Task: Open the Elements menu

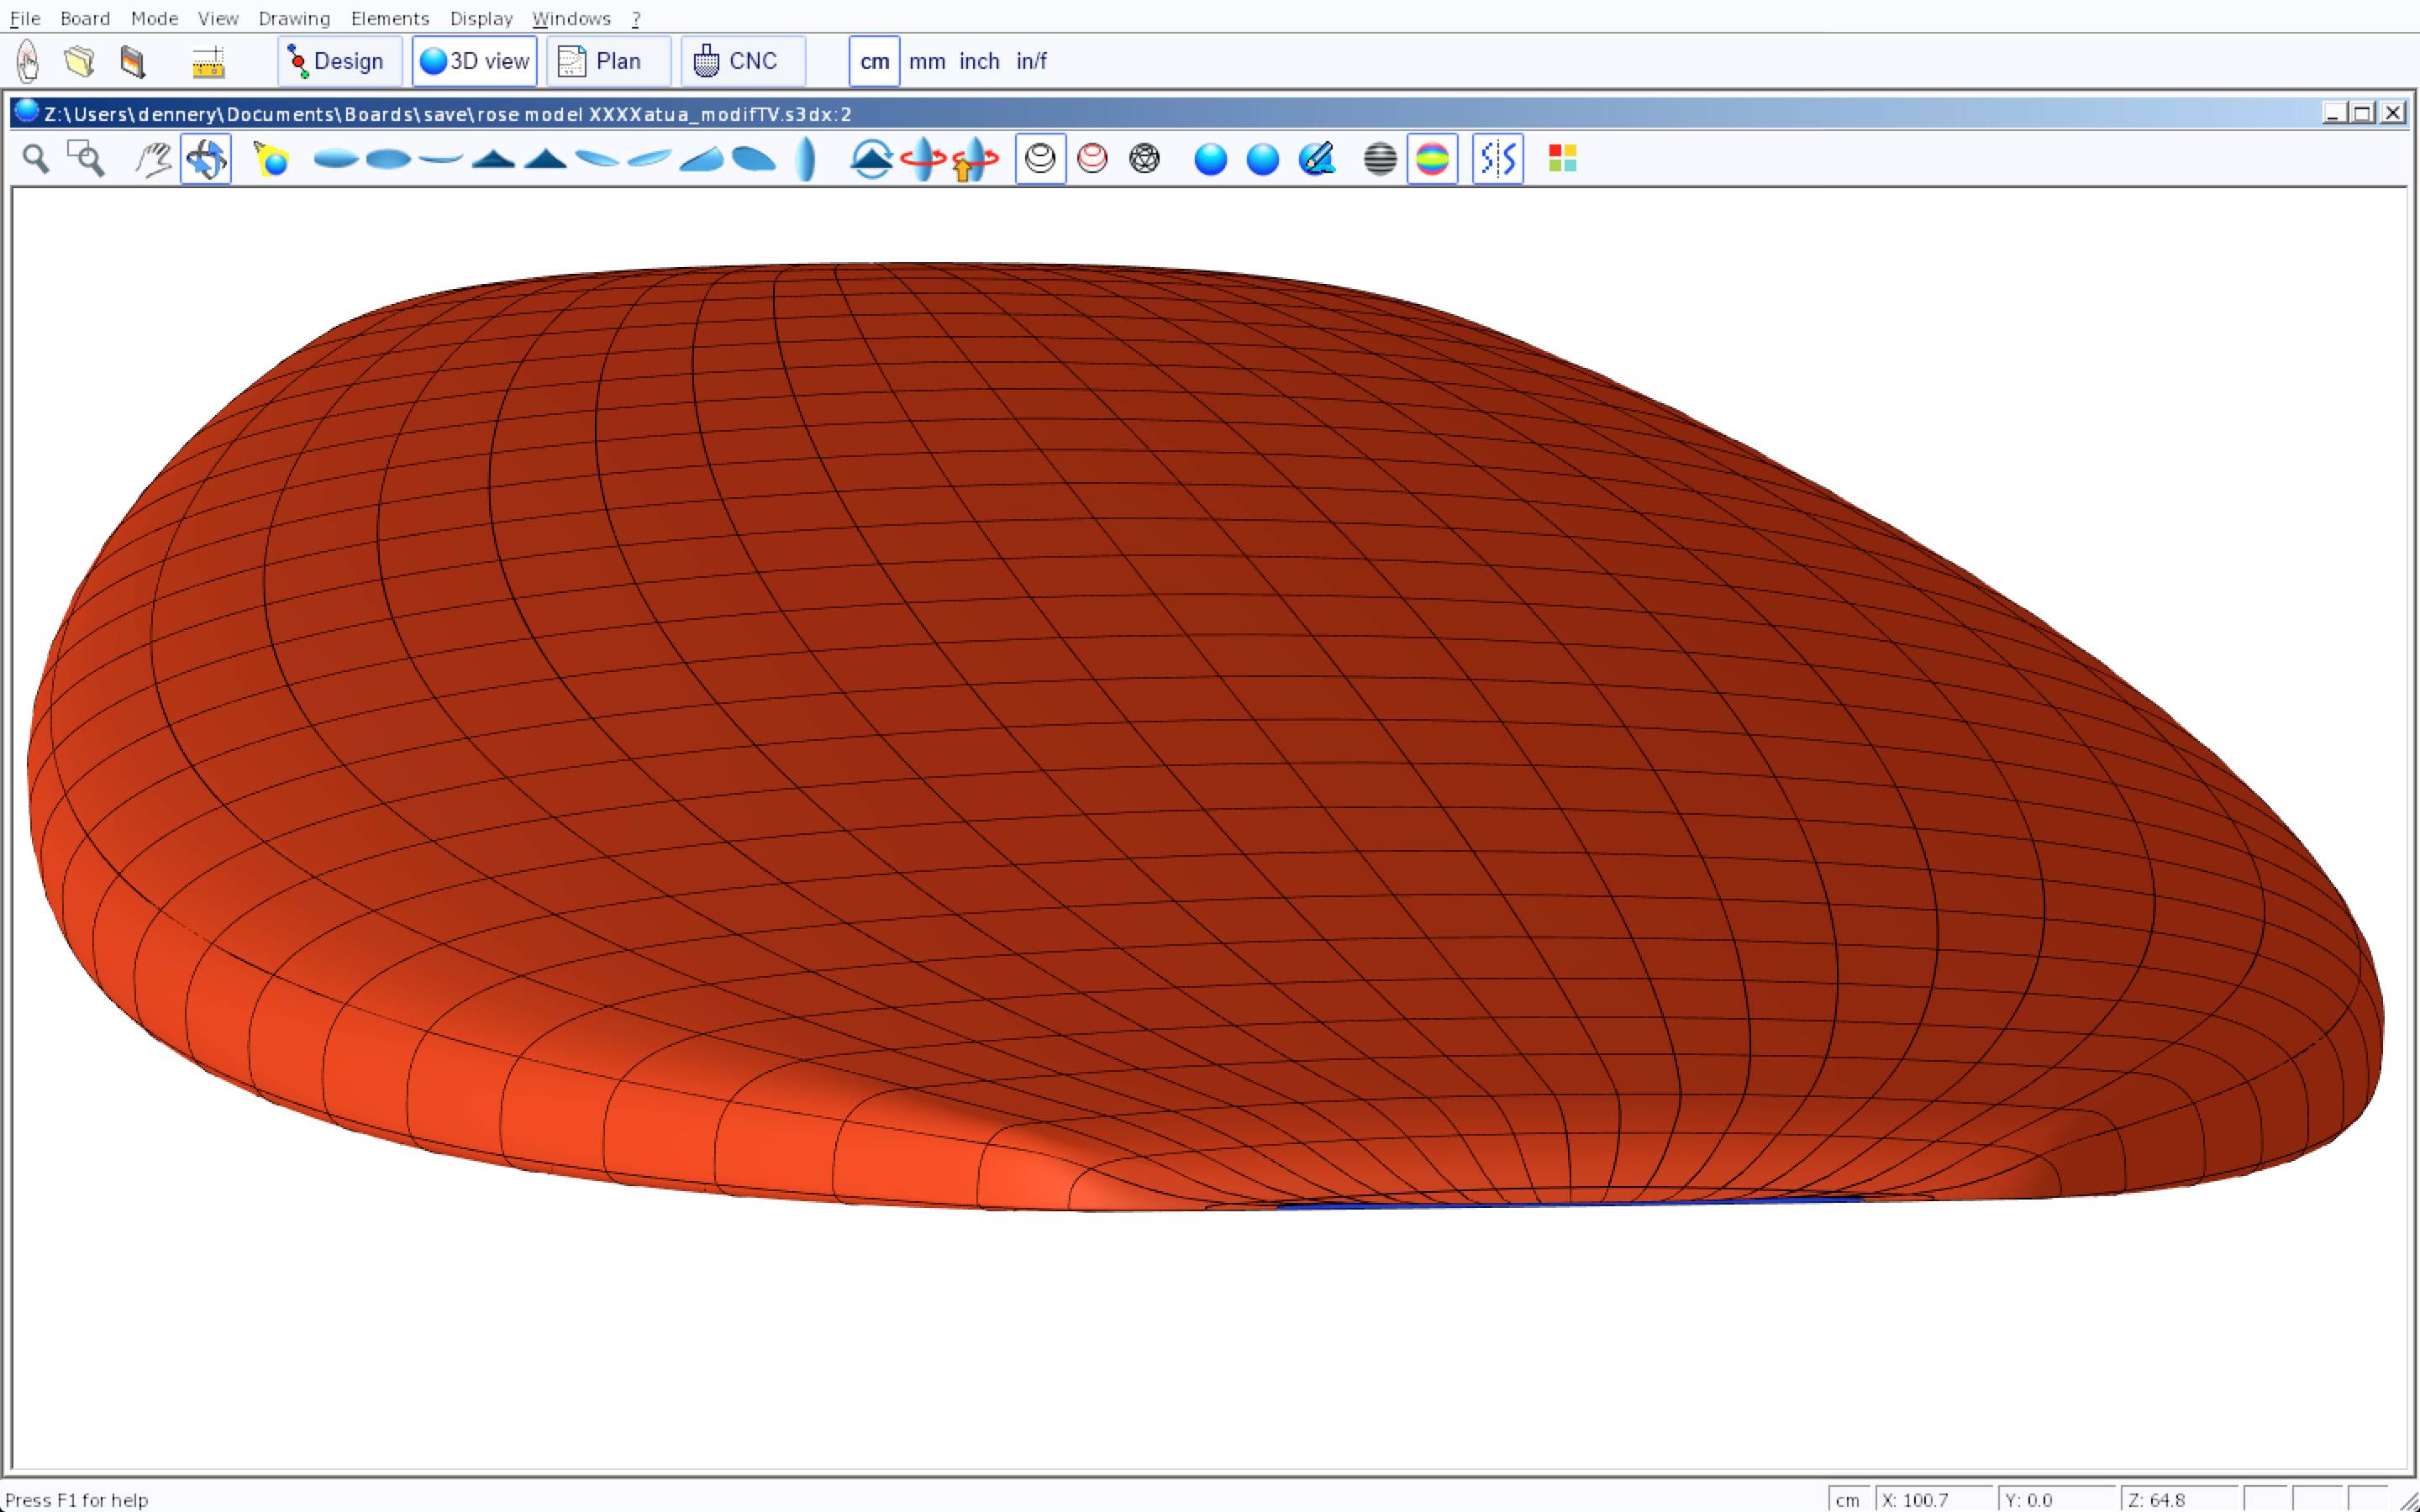Action: [390, 18]
